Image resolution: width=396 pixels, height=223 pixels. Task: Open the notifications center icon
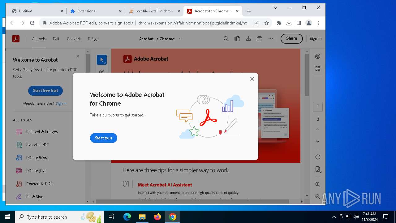pos(386,217)
